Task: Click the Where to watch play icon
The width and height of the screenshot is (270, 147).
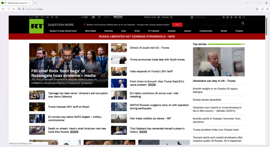Action: click(159, 17)
